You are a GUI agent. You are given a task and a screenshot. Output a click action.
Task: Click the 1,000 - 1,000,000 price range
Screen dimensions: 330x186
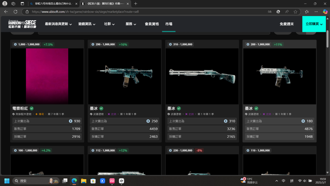(x=27, y=44)
